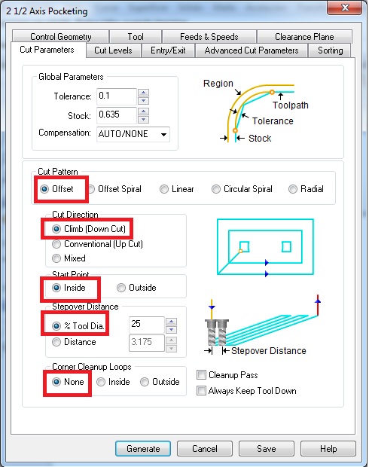Pick the Circular Spiral cut pattern
Viewport: 369px width, 467px height.
coord(242,189)
